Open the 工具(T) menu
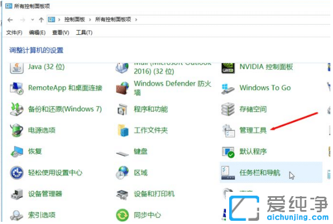Viewport: 333px width, 224px height. coord(84,33)
